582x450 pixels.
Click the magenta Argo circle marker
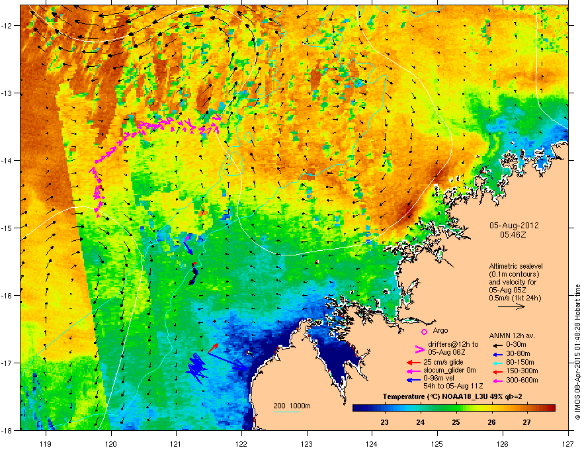click(x=424, y=332)
